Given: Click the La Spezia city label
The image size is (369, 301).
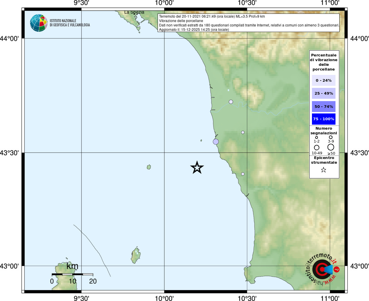Looking at the screenshot, I should click(134, 12).
